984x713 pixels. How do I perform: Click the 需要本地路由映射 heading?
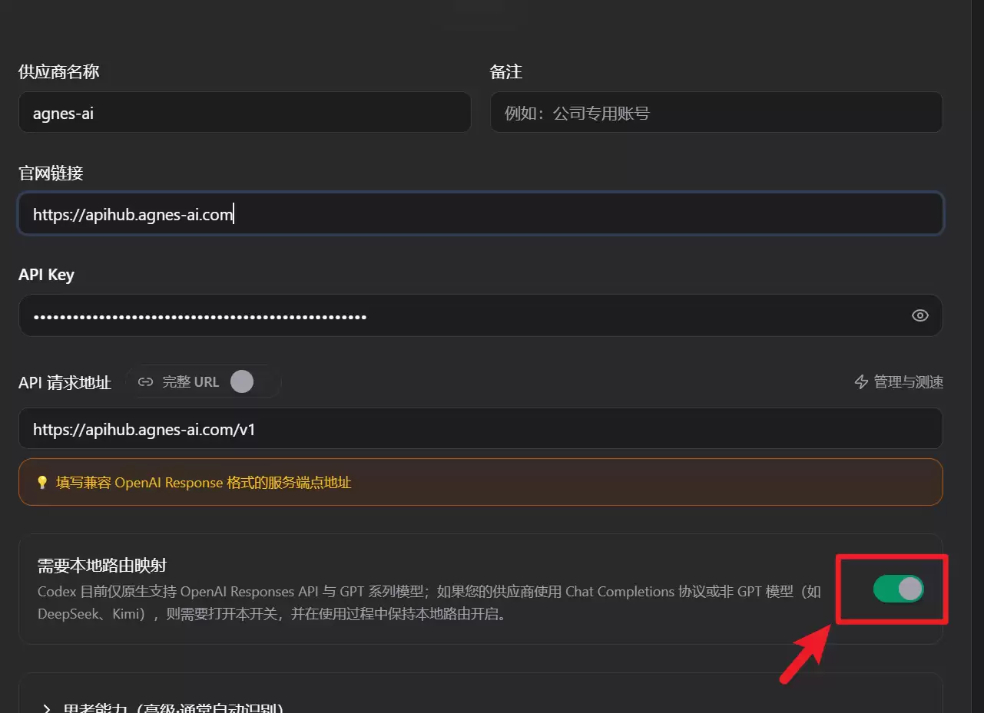coord(102,566)
